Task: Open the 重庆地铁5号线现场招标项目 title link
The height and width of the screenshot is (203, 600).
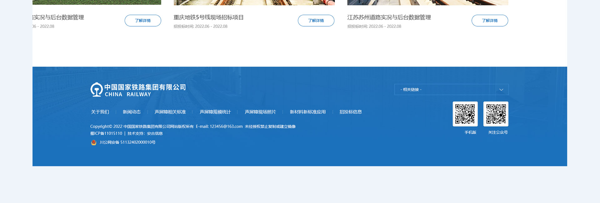Action: click(208, 17)
